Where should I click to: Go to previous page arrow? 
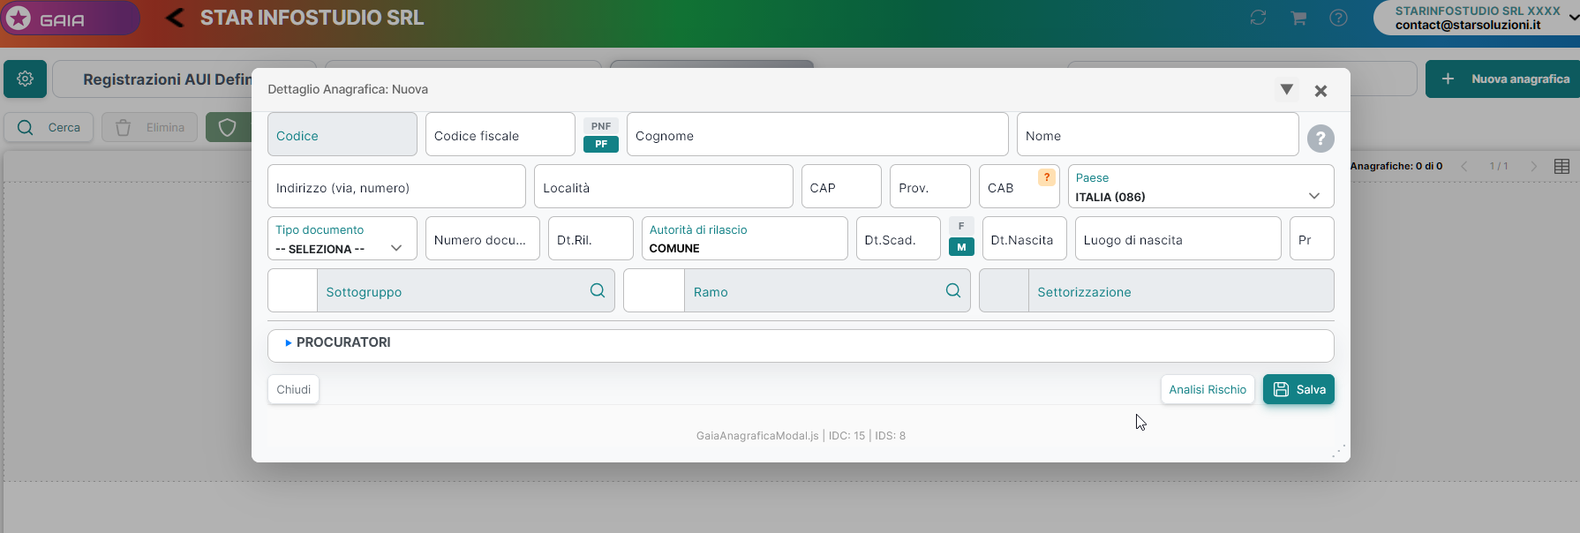click(1464, 166)
